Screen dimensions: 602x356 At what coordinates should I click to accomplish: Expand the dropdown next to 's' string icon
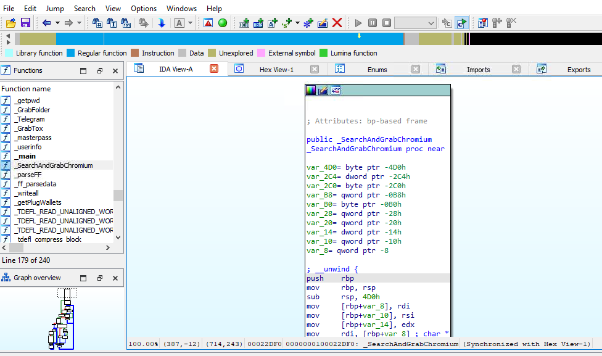297,23
